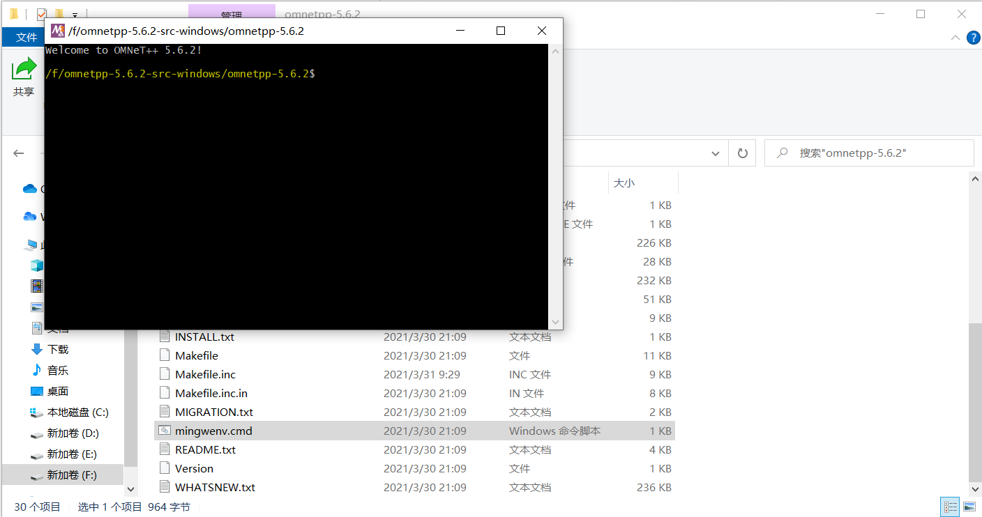Expand the ribbon with the chevron
This screenshot has height=517, width=982.
[x=955, y=37]
